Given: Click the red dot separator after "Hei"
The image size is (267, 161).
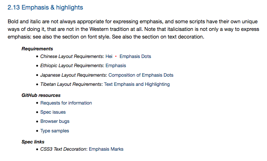Looking at the screenshot, I should 116,56.
